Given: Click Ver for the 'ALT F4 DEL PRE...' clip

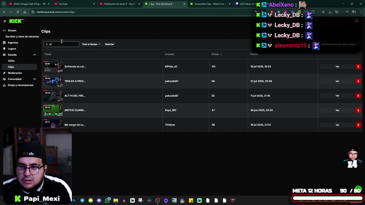Looking at the screenshot, I should pos(337,96).
